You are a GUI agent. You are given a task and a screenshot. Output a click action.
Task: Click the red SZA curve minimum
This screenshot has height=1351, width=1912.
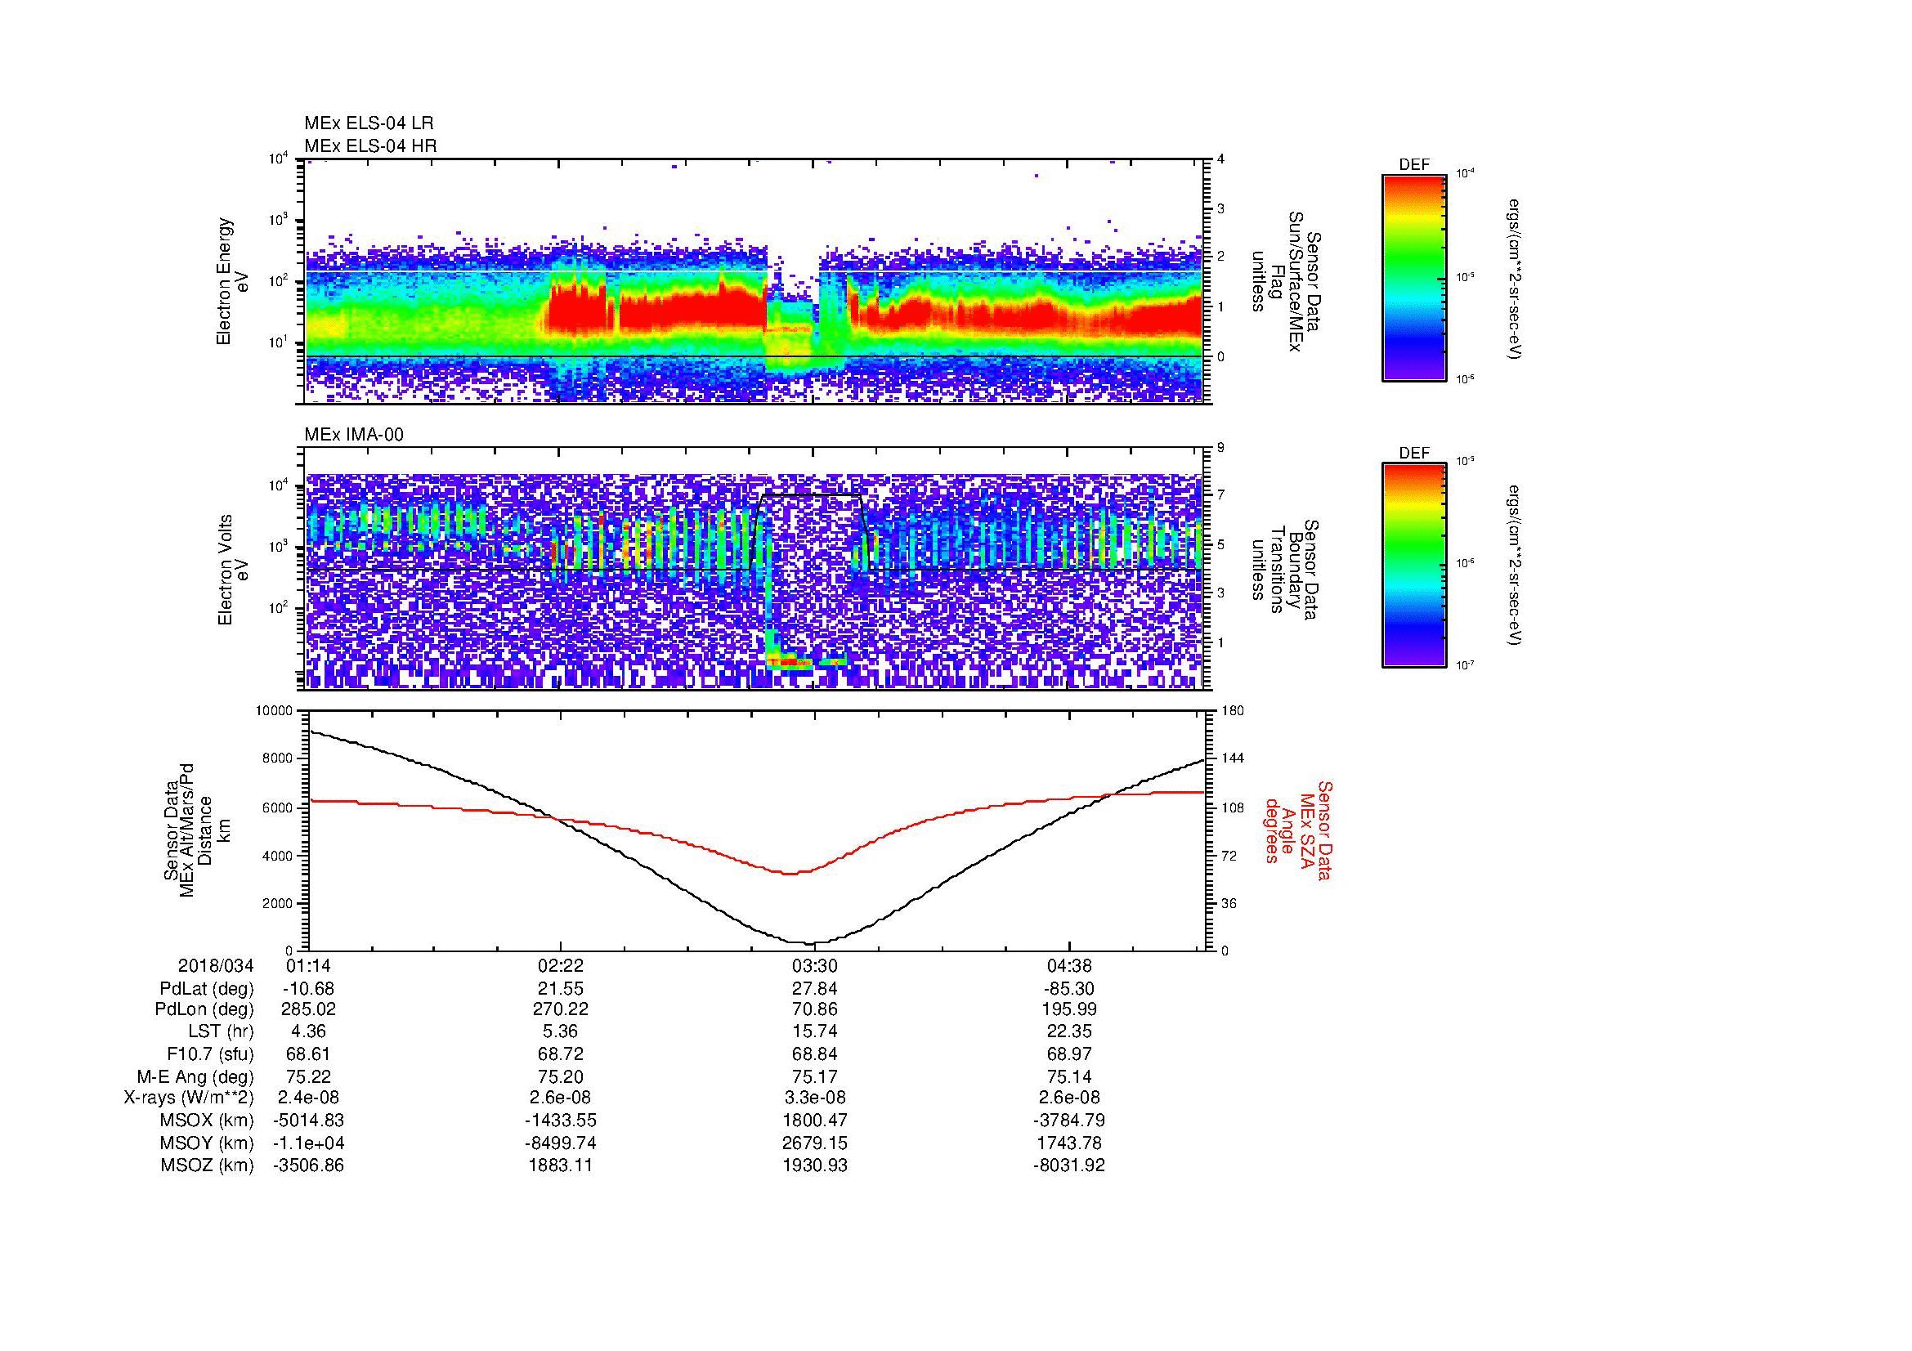coord(790,873)
